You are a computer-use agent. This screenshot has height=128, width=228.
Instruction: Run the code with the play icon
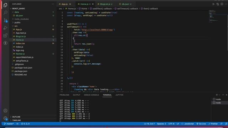click(x=213, y=4)
